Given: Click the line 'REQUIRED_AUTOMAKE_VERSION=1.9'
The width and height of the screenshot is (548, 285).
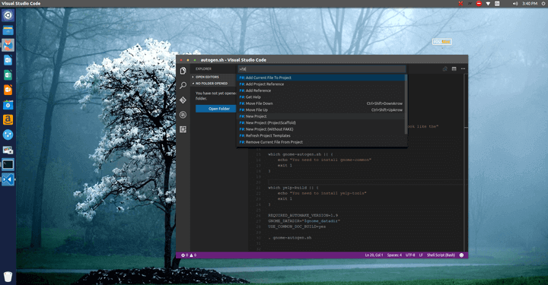Looking at the screenshot, I should (x=303, y=216).
